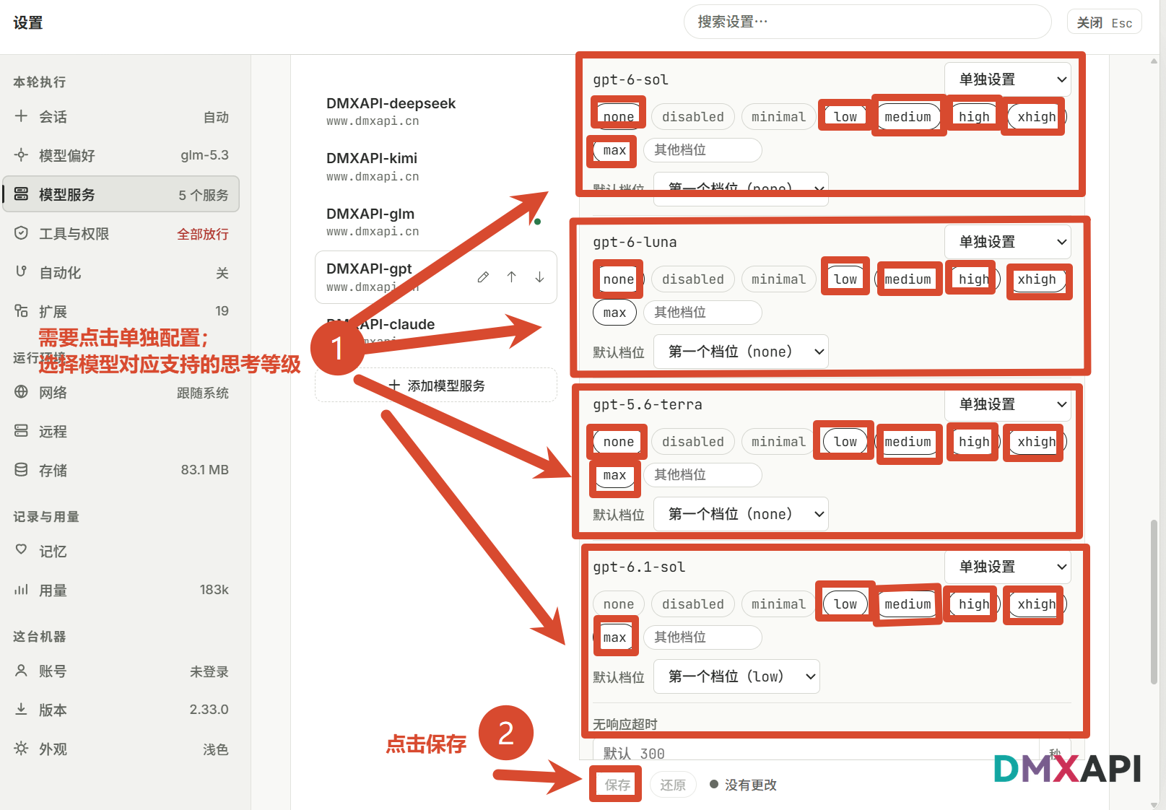The image size is (1166, 810).
Task: Toggle the minimal level for gpt-6.1-sol
Action: (778, 604)
